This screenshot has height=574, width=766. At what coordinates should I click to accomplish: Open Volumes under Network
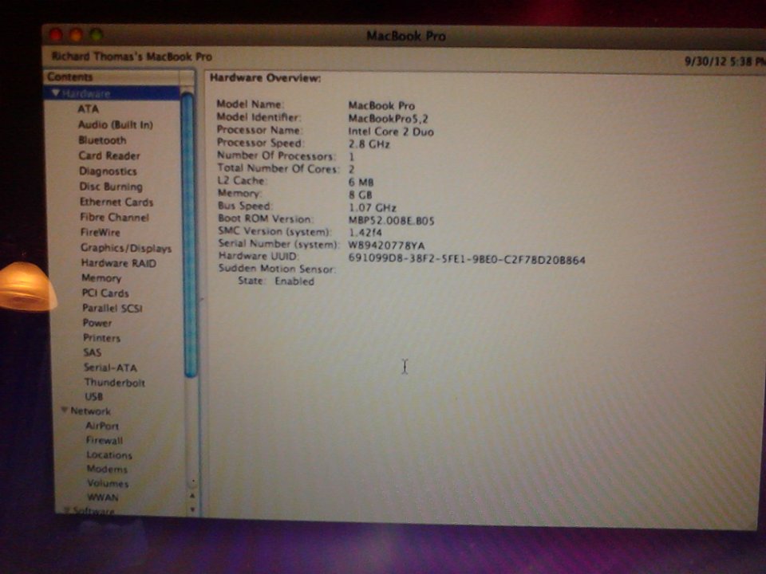pos(108,484)
